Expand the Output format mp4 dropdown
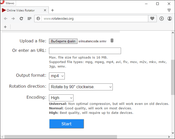Screen dimensions: 175x139 tap(57, 76)
